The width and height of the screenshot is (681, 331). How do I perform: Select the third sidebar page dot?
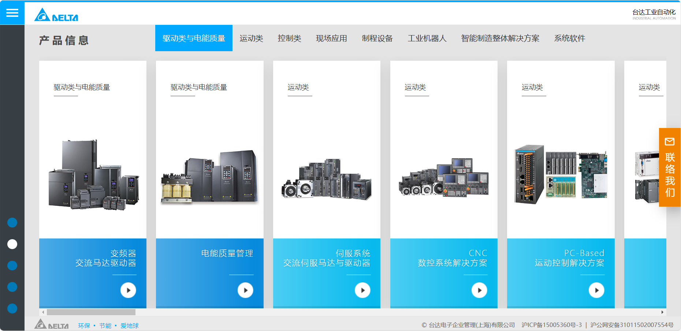pos(12,266)
